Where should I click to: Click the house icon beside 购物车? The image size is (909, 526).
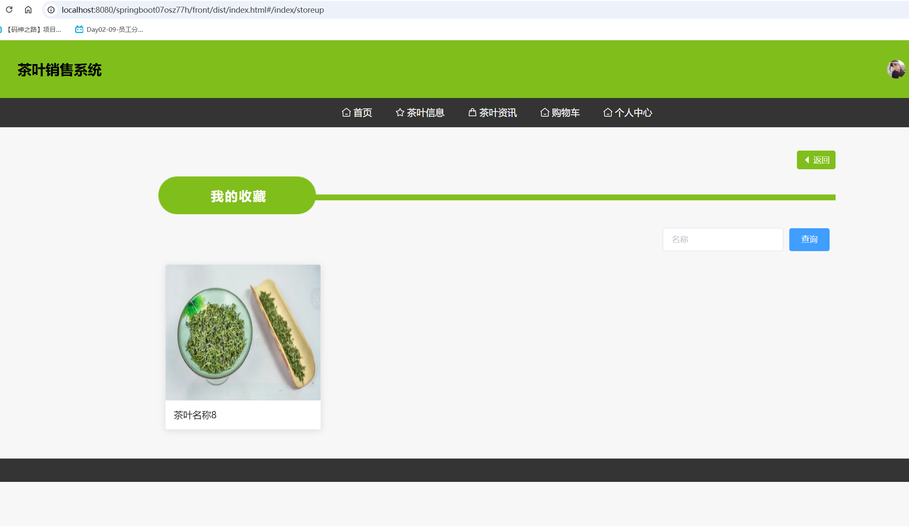pyautogui.click(x=544, y=112)
